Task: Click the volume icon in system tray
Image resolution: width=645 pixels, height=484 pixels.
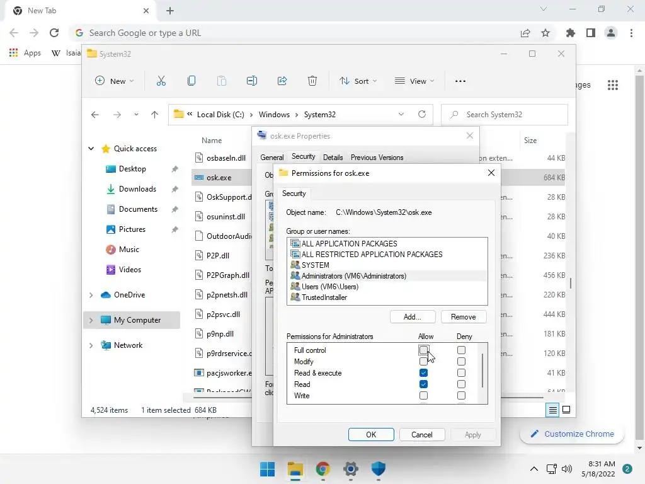Action: click(x=567, y=469)
